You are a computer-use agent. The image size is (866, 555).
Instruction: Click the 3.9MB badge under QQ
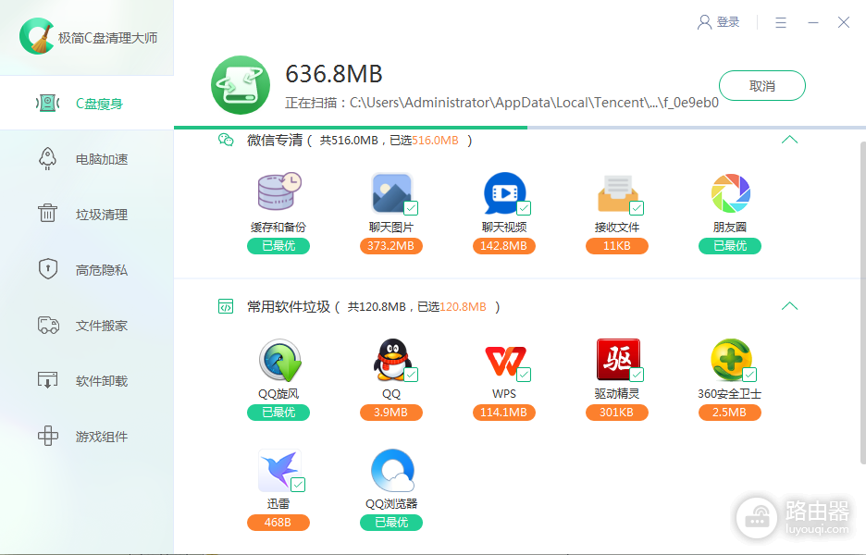point(391,413)
